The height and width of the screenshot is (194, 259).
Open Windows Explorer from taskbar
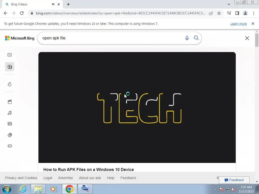(x=38, y=189)
